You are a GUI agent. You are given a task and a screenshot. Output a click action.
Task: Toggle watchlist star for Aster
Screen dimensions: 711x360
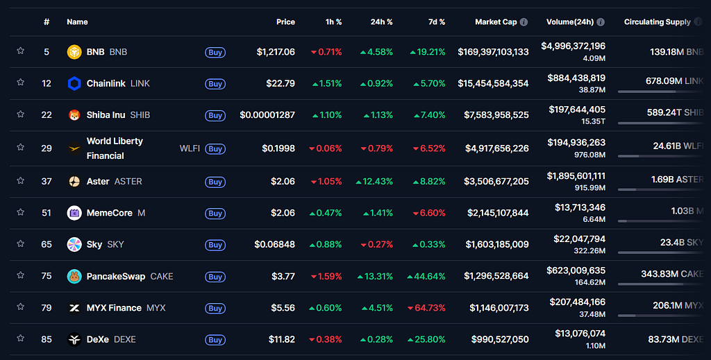coord(20,180)
